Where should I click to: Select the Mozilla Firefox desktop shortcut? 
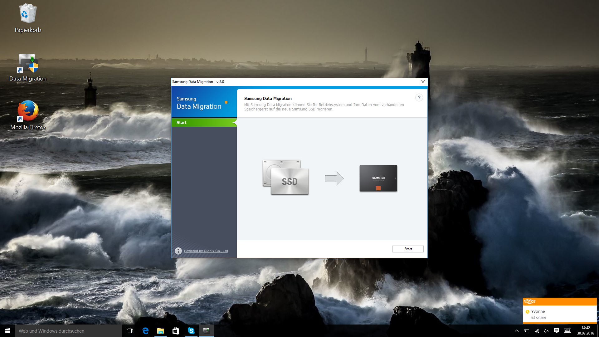(28, 115)
